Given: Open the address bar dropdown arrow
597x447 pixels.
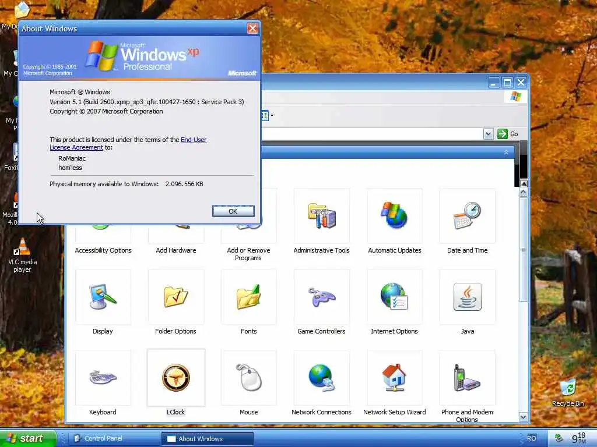Looking at the screenshot, I should (488, 134).
